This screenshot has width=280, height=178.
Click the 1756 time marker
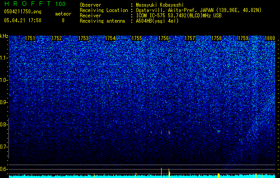click(163, 38)
